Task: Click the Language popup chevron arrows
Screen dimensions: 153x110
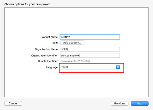Action: 118,67
